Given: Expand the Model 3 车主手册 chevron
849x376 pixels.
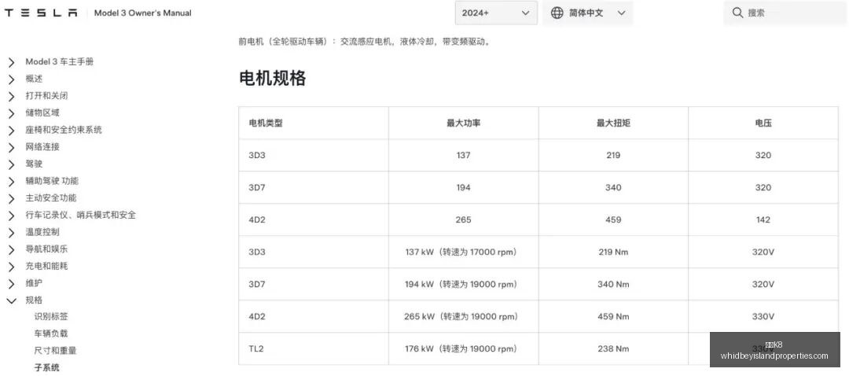Looking at the screenshot, I should 11,62.
